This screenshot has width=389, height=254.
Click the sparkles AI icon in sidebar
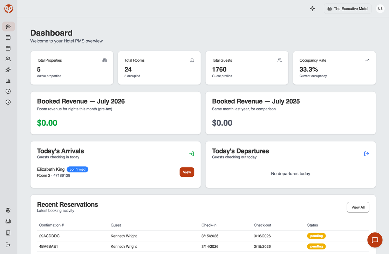click(8, 70)
